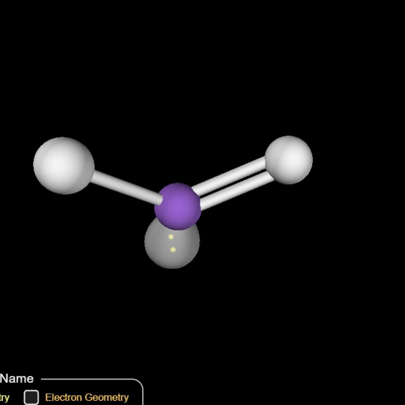Click the upper stick of double bond
The width and height of the screenshot is (405, 405).
(229, 175)
